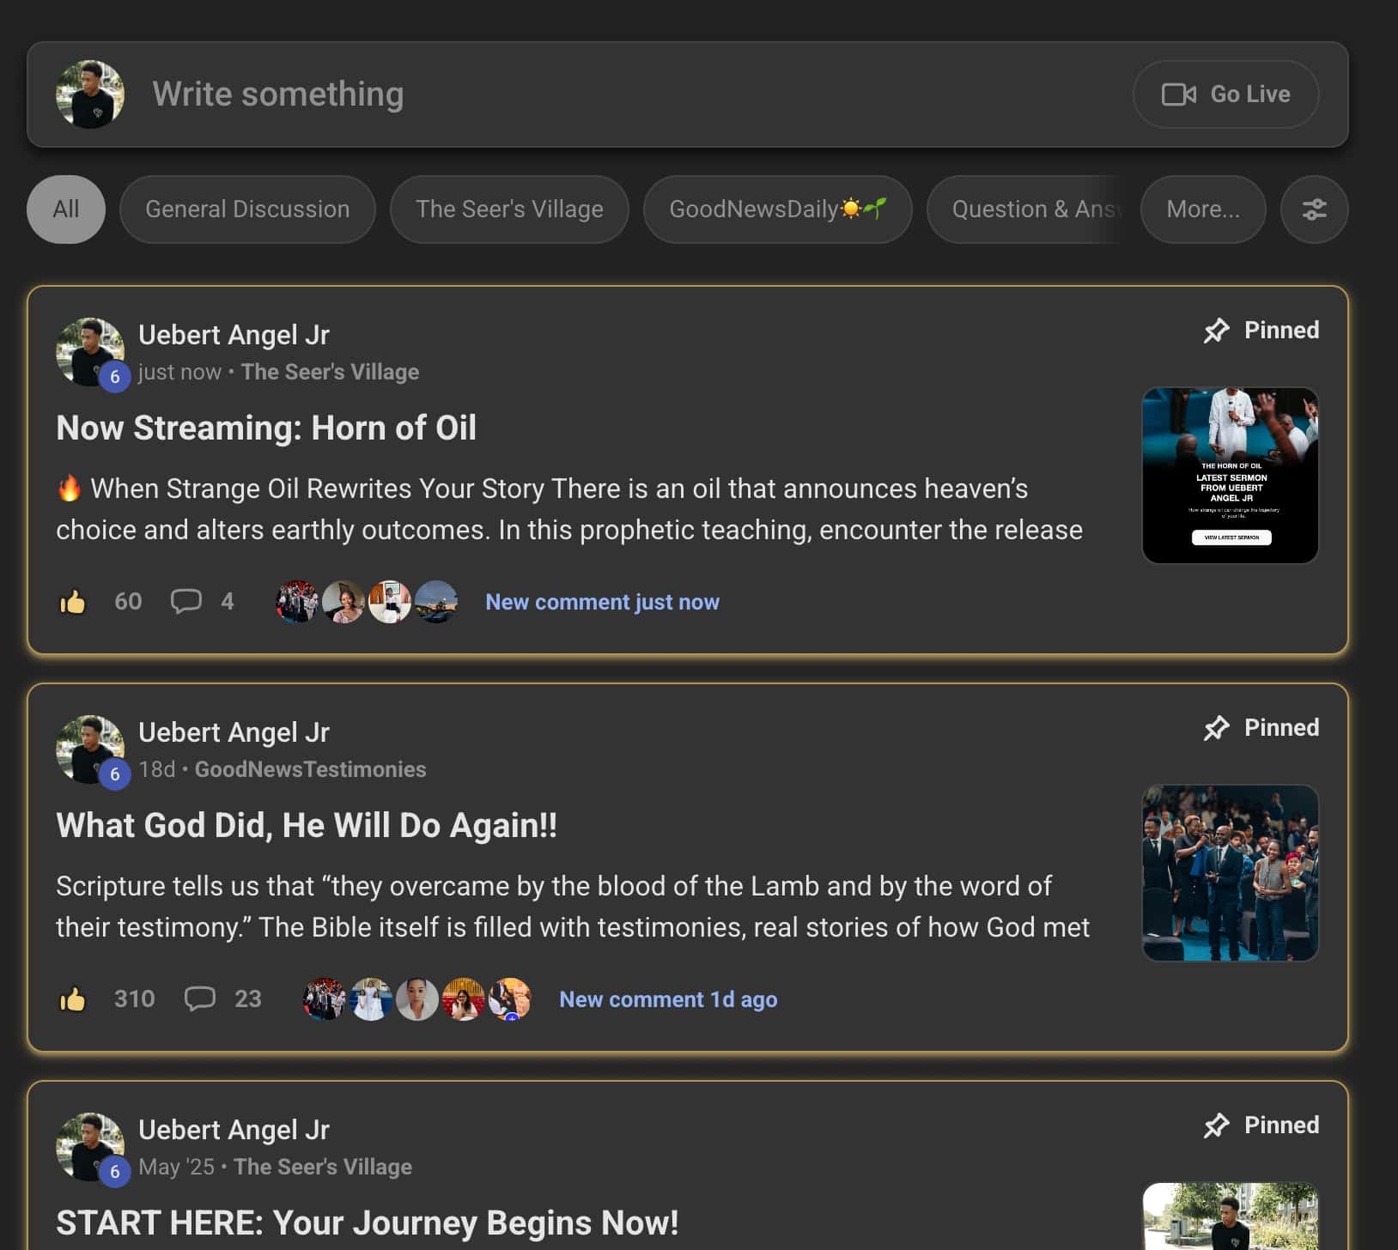Click the 310 likes count
This screenshot has height=1250, width=1398.
click(135, 998)
